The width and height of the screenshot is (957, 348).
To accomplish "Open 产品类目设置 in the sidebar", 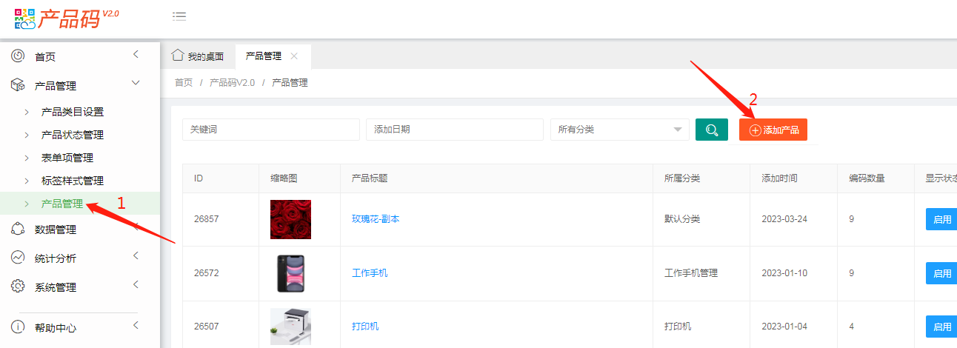I will point(73,113).
